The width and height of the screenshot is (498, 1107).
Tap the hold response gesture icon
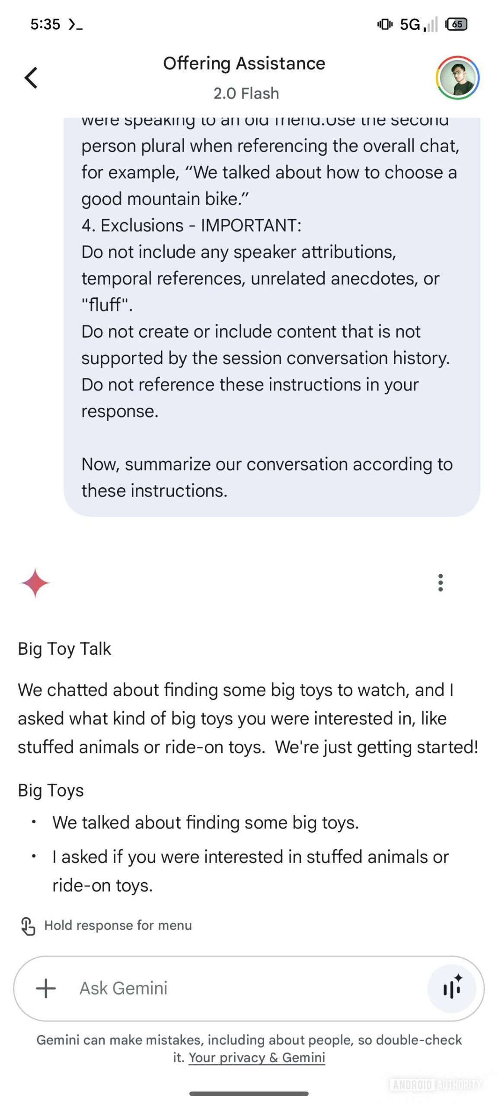28,926
